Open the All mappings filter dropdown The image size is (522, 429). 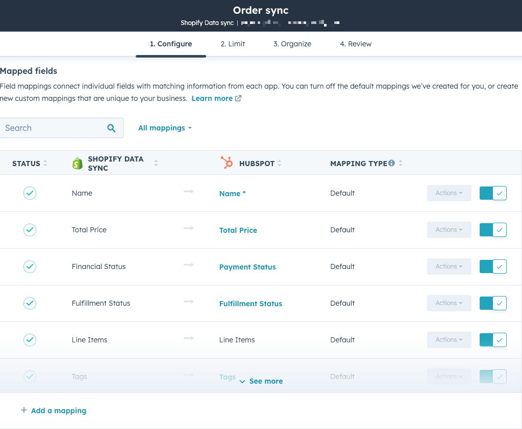click(x=165, y=128)
